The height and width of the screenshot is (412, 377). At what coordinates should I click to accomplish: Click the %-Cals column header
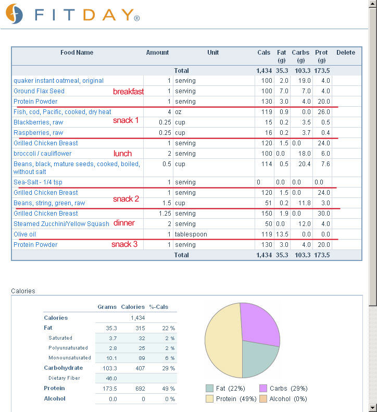(x=159, y=307)
